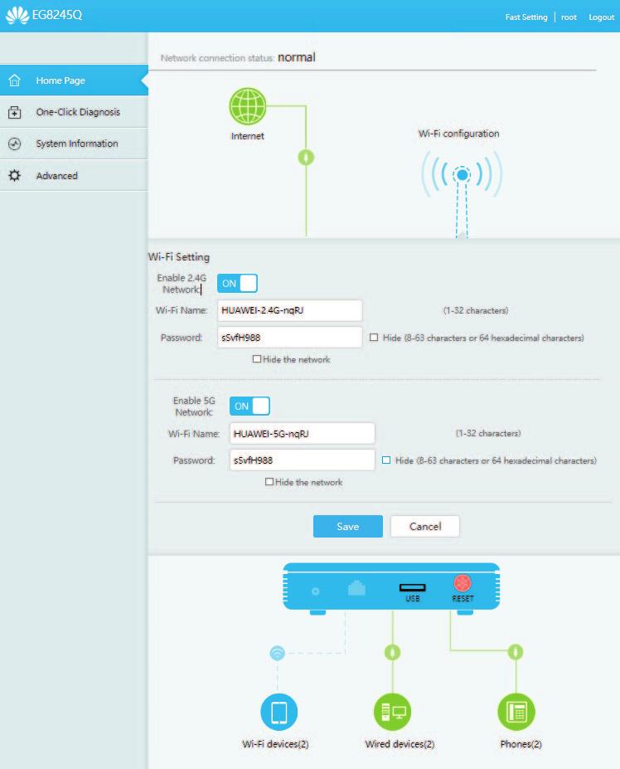Click the green node above Phones

coord(516,652)
